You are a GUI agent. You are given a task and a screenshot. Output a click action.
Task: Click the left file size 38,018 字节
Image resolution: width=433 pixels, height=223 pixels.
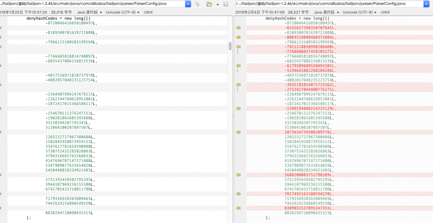click(x=61, y=12)
